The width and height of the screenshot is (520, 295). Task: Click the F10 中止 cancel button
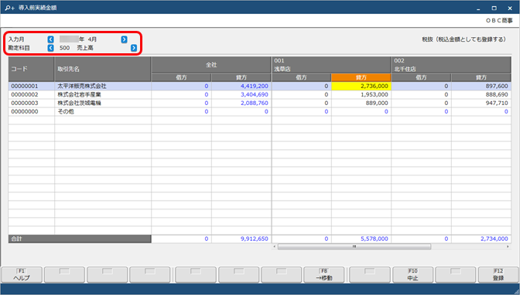point(413,275)
